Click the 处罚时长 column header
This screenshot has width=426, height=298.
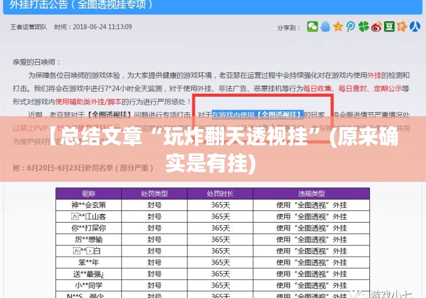click(x=220, y=193)
